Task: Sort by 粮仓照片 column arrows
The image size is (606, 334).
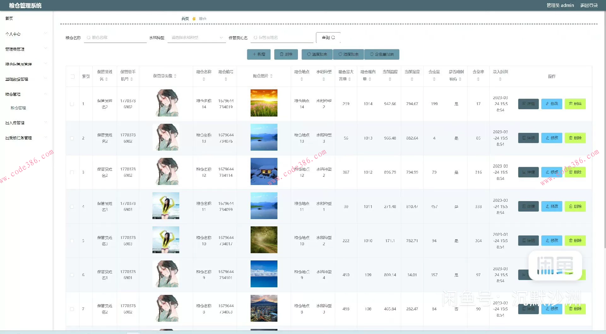Action: [x=271, y=76]
